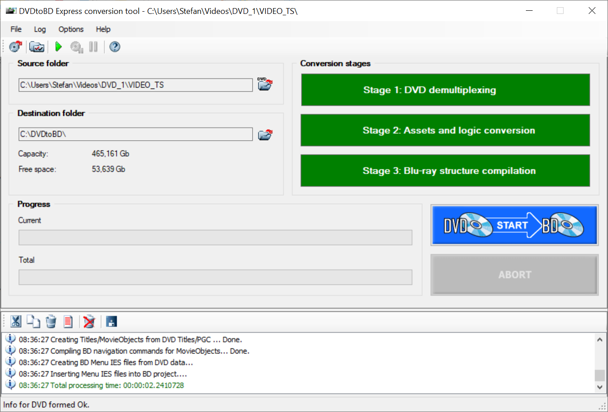Open help via the blue question mark icon
The image size is (608, 412).
(115, 47)
